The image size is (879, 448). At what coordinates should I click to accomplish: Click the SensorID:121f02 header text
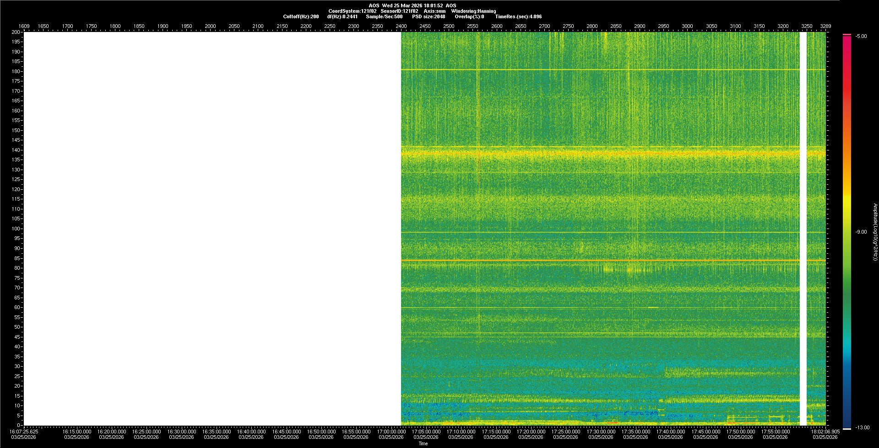[399, 11]
